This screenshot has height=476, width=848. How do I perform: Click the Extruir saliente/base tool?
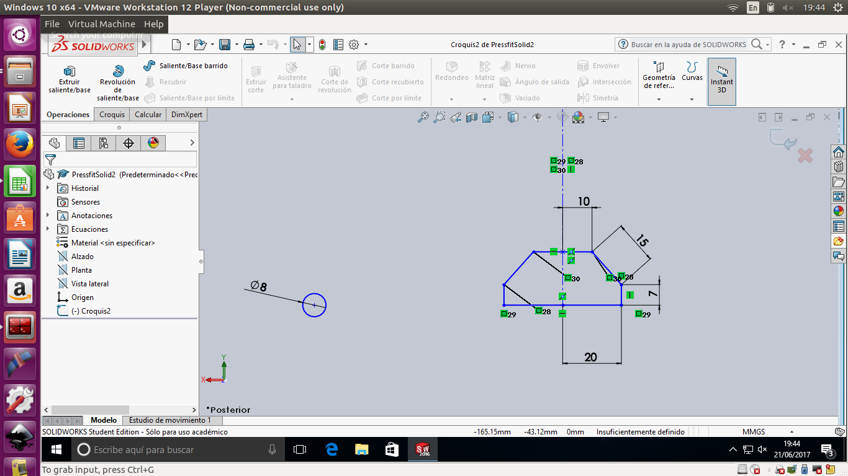(x=70, y=79)
